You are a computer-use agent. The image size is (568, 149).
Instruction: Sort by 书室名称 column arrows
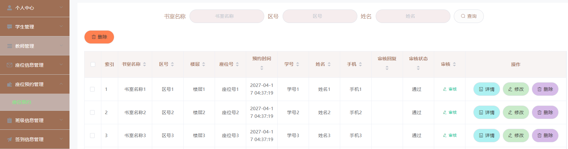pos(145,64)
